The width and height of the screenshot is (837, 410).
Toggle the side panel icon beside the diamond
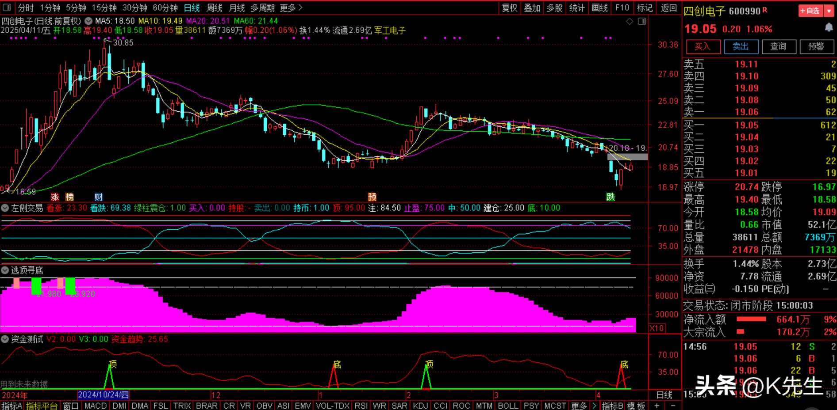[x=642, y=21]
